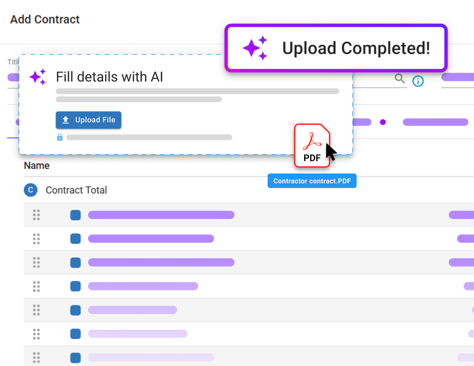Select the Contractor contract.PDF label
474x366 pixels.
coord(312,180)
